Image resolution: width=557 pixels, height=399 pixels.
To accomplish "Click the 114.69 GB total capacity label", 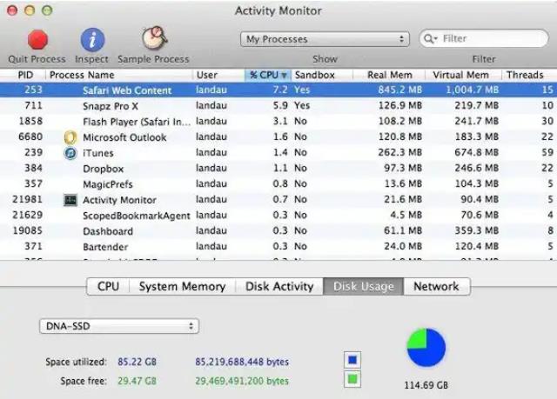I will (426, 385).
